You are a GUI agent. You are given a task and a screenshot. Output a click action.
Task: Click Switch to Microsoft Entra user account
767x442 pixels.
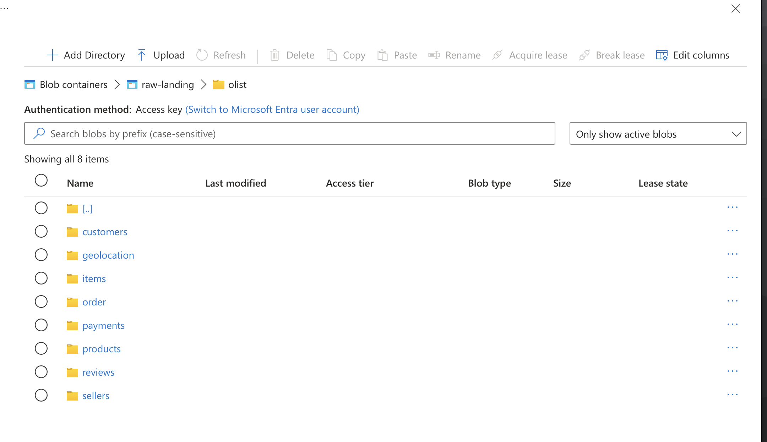(x=272, y=110)
